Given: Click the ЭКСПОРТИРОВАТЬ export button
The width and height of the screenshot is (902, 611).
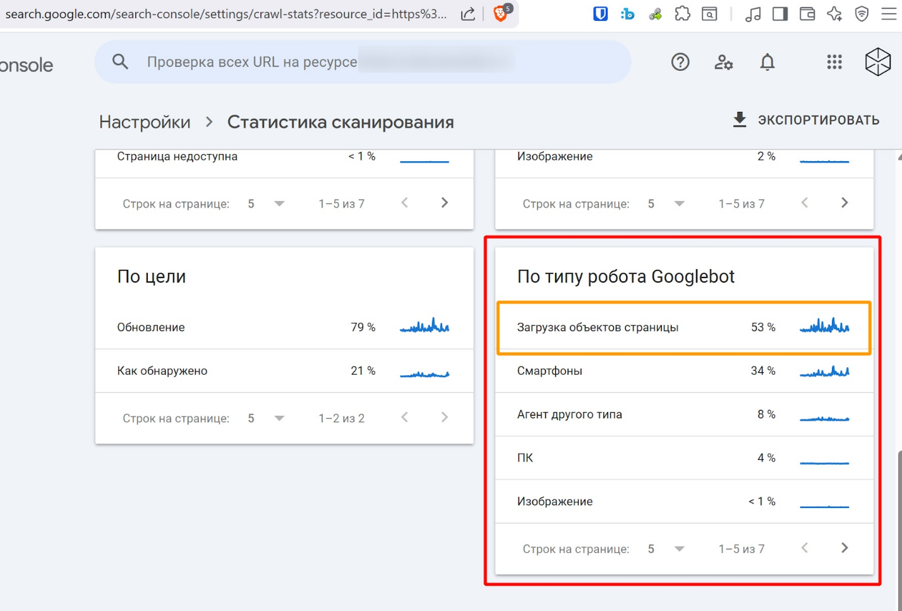Looking at the screenshot, I should 806,120.
